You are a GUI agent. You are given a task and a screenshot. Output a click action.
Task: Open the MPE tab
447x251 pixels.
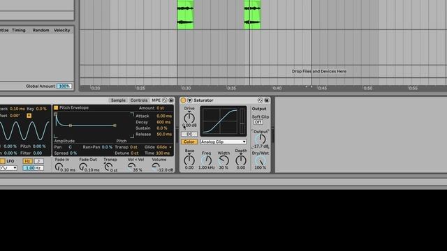click(156, 100)
